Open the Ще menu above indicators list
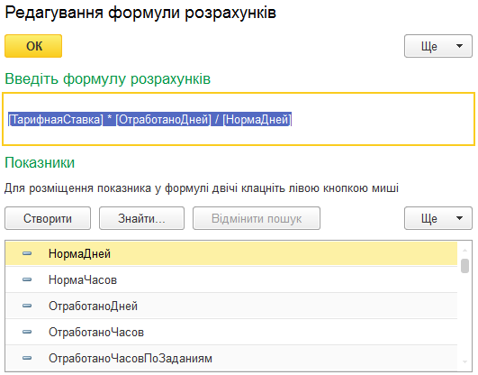 [x=438, y=218]
